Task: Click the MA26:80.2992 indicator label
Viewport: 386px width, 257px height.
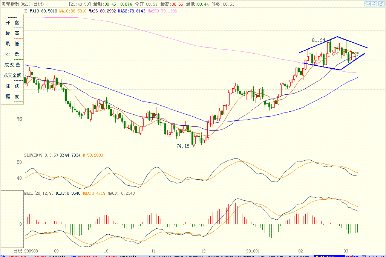Action: click(x=102, y=11)
